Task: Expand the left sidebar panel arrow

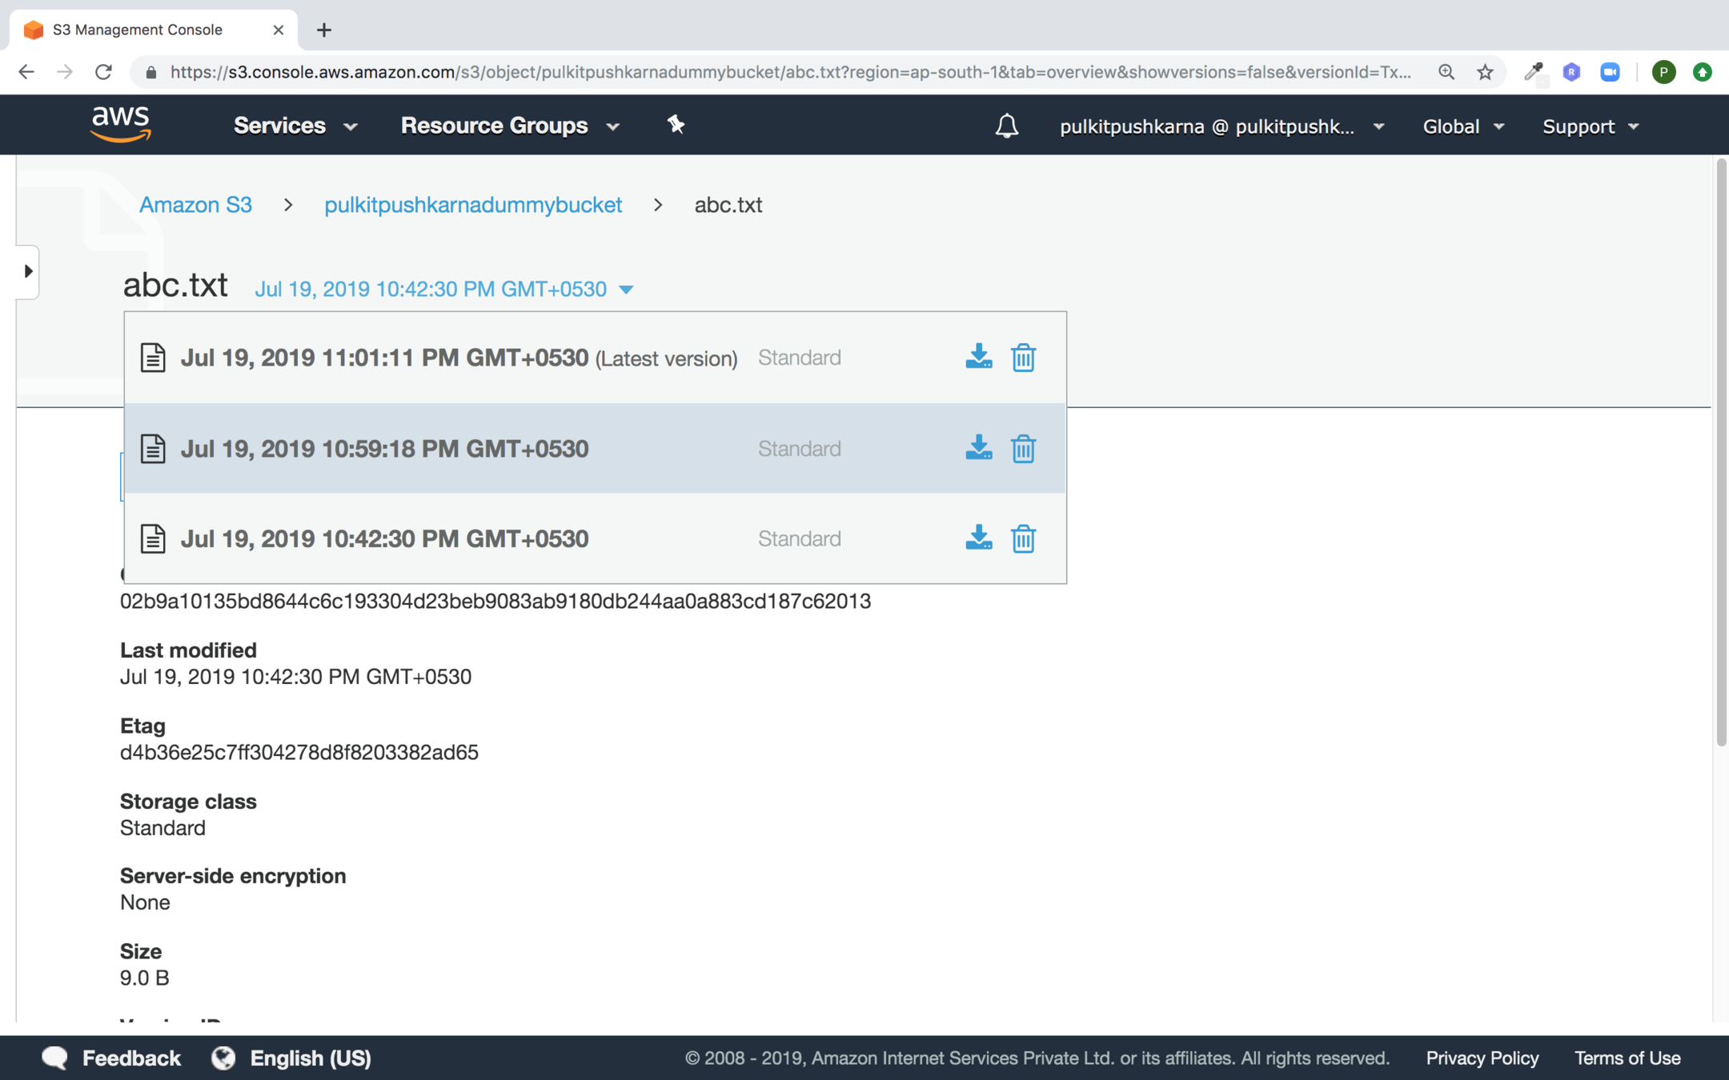Action: pyautogui.click(x=28, y=271)
